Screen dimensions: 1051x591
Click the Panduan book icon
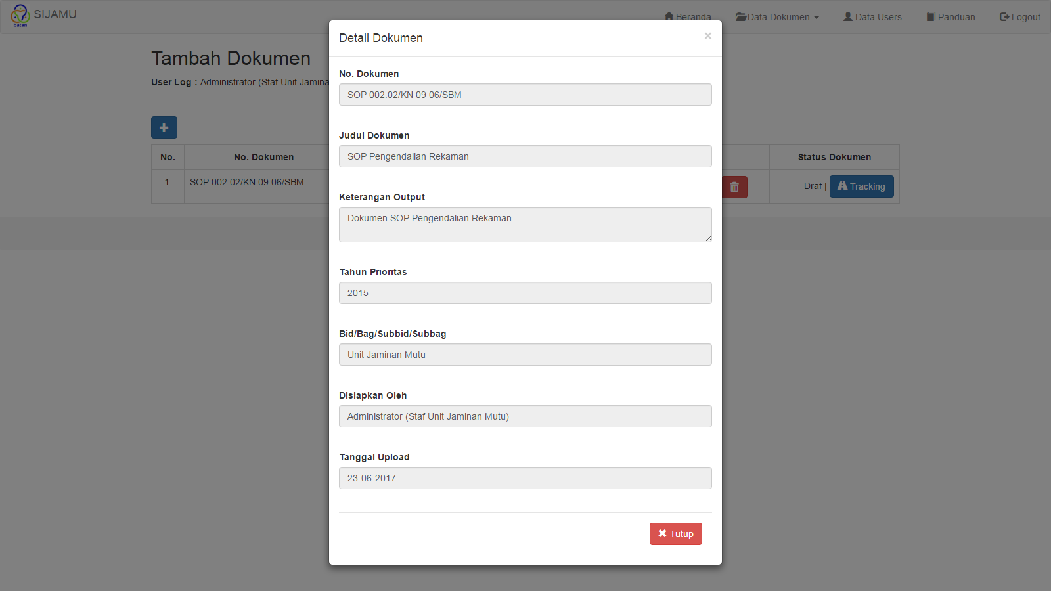click(x=931, y=16)
